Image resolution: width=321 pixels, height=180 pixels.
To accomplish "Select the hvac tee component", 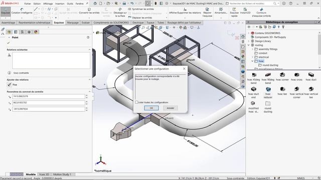I will pyautogui.click(x=282, y=91).
